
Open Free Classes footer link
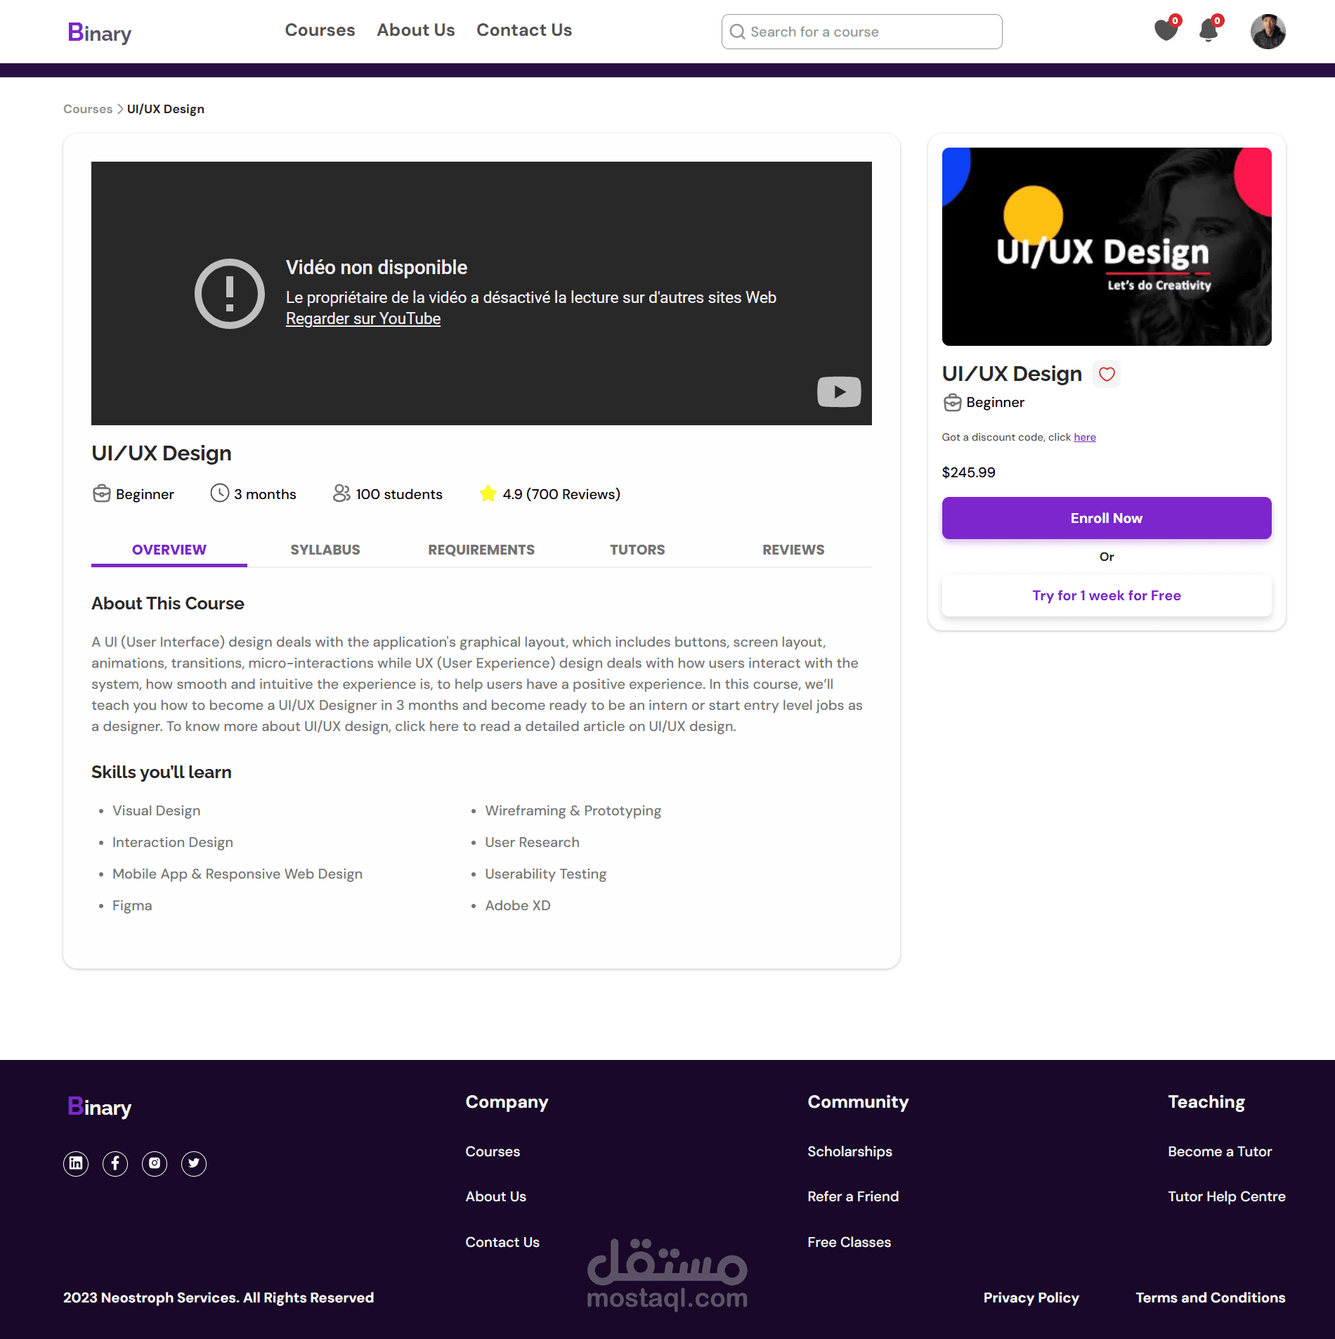coord(849,1242)
